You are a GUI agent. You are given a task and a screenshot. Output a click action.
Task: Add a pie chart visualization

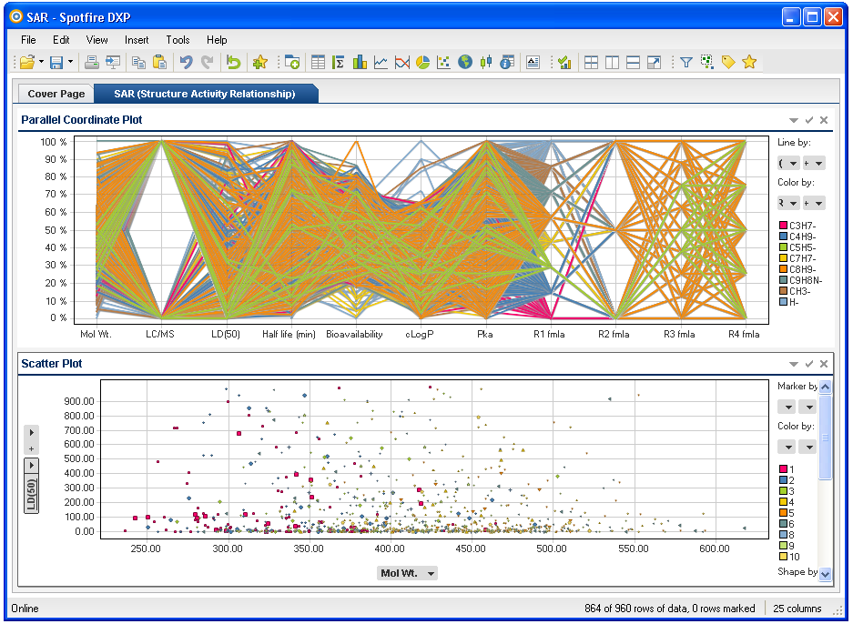coord(422,63)
